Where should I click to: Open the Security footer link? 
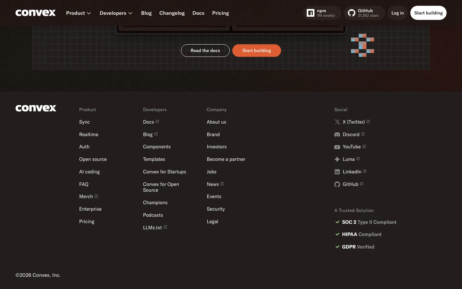pyautogui.click(x=216, y=209)
